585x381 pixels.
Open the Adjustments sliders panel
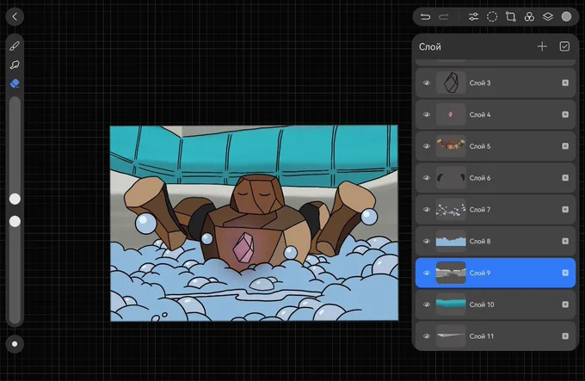[x=473, y=17]
